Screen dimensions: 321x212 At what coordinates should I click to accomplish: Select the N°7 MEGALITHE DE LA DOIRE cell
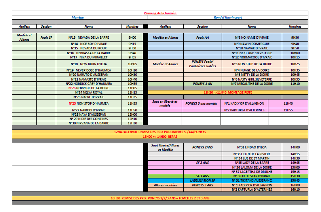tap(252, 84)
